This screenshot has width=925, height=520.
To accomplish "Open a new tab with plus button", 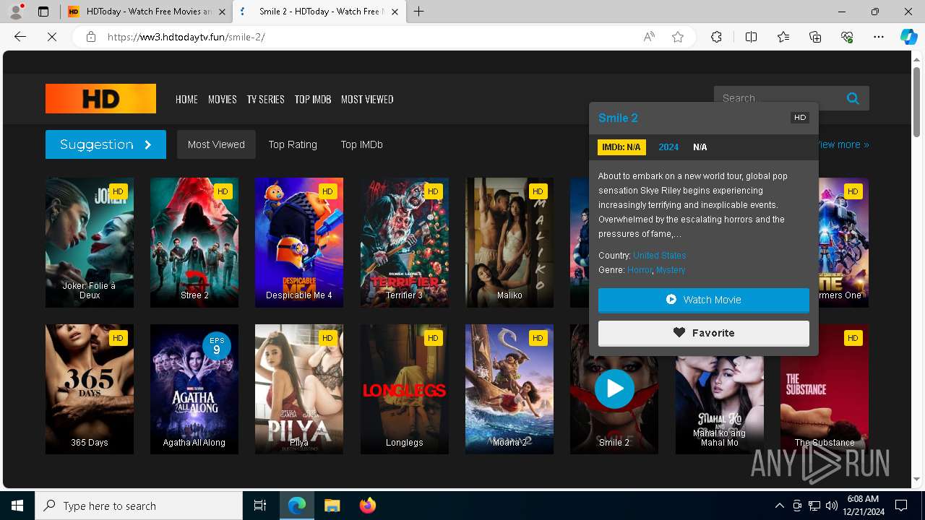I will coord(418,12).
